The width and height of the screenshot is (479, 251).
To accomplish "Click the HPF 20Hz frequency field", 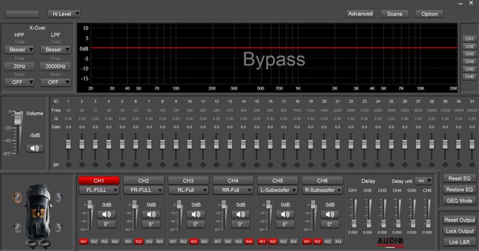I will pyautogui.click(x=19, y=66).
